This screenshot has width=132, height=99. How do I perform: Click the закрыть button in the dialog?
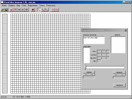pos(119,85)
